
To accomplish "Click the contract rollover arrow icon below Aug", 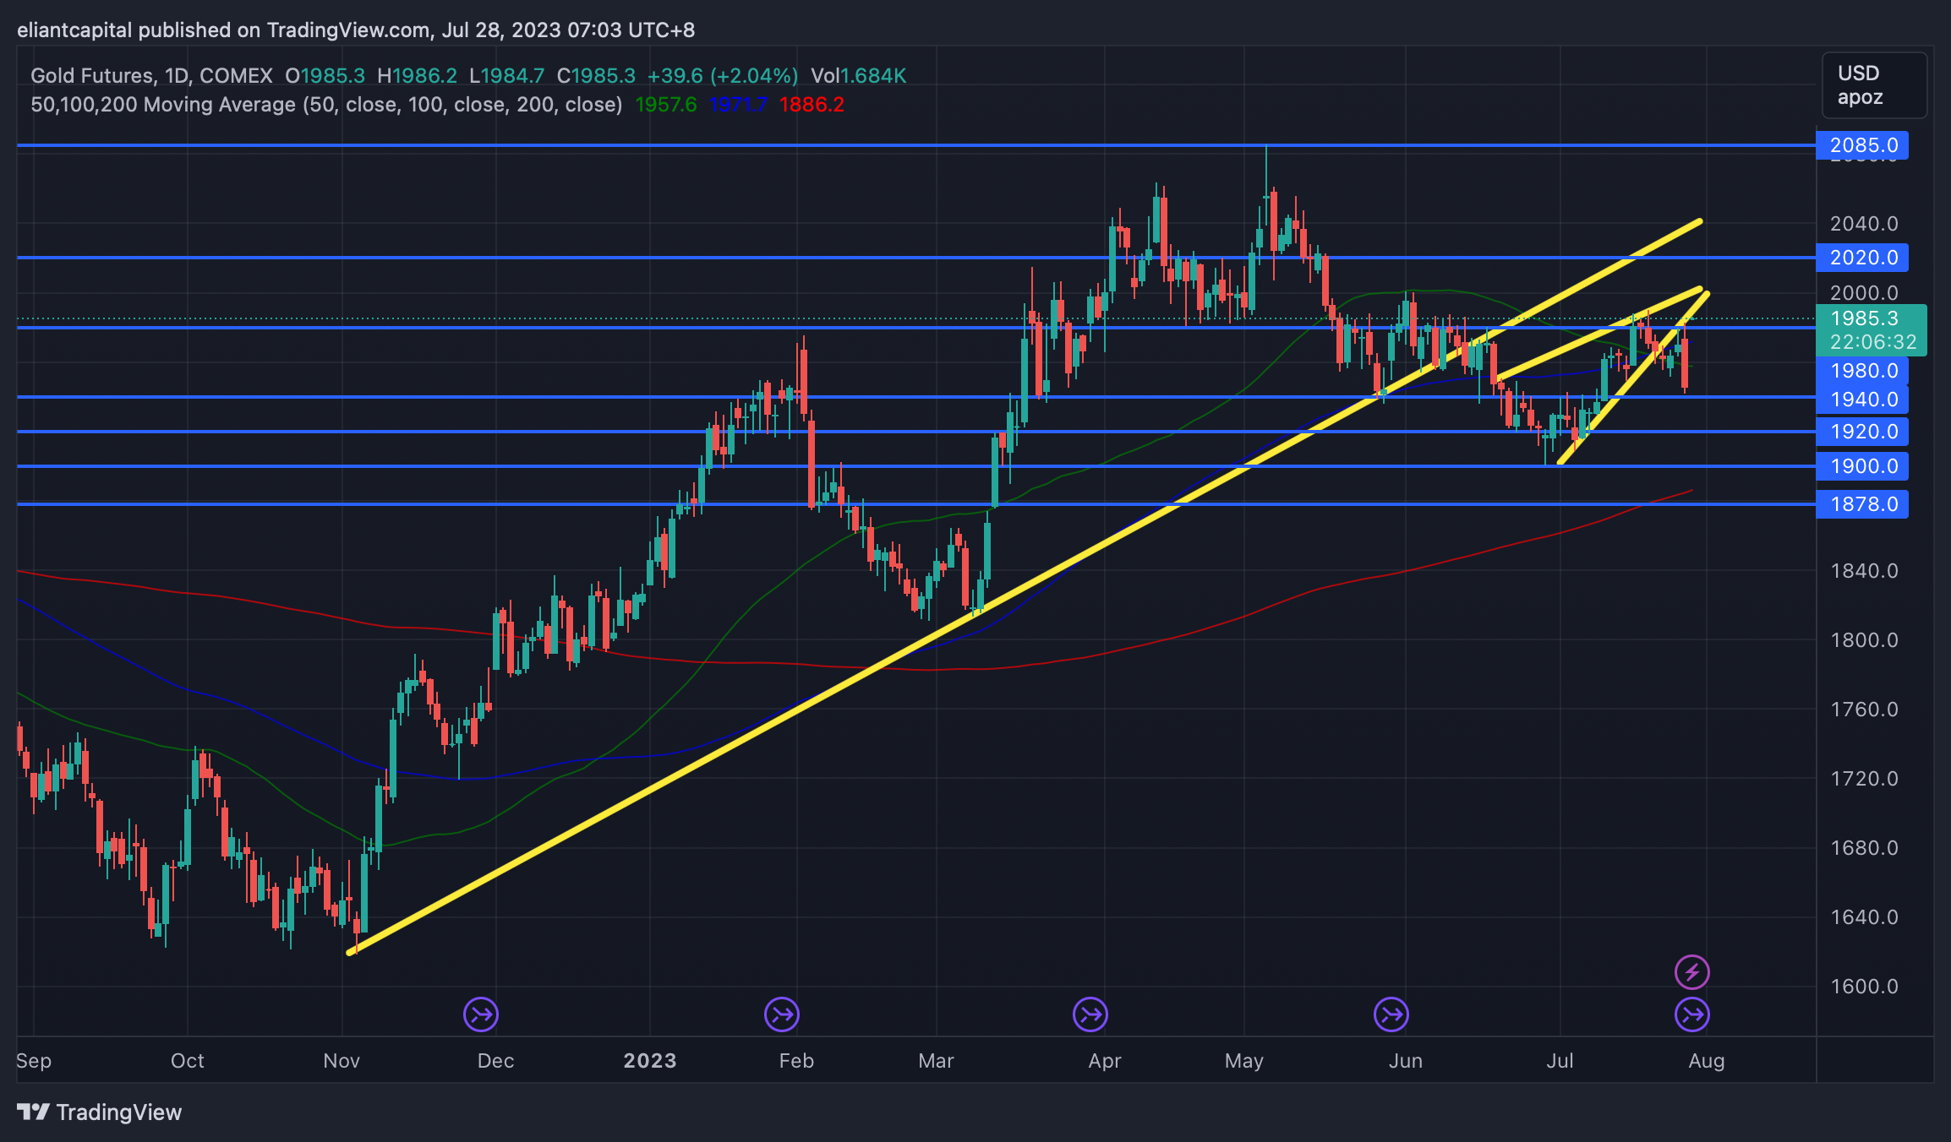I will pyautogui.click(x=1691, y=1016).
